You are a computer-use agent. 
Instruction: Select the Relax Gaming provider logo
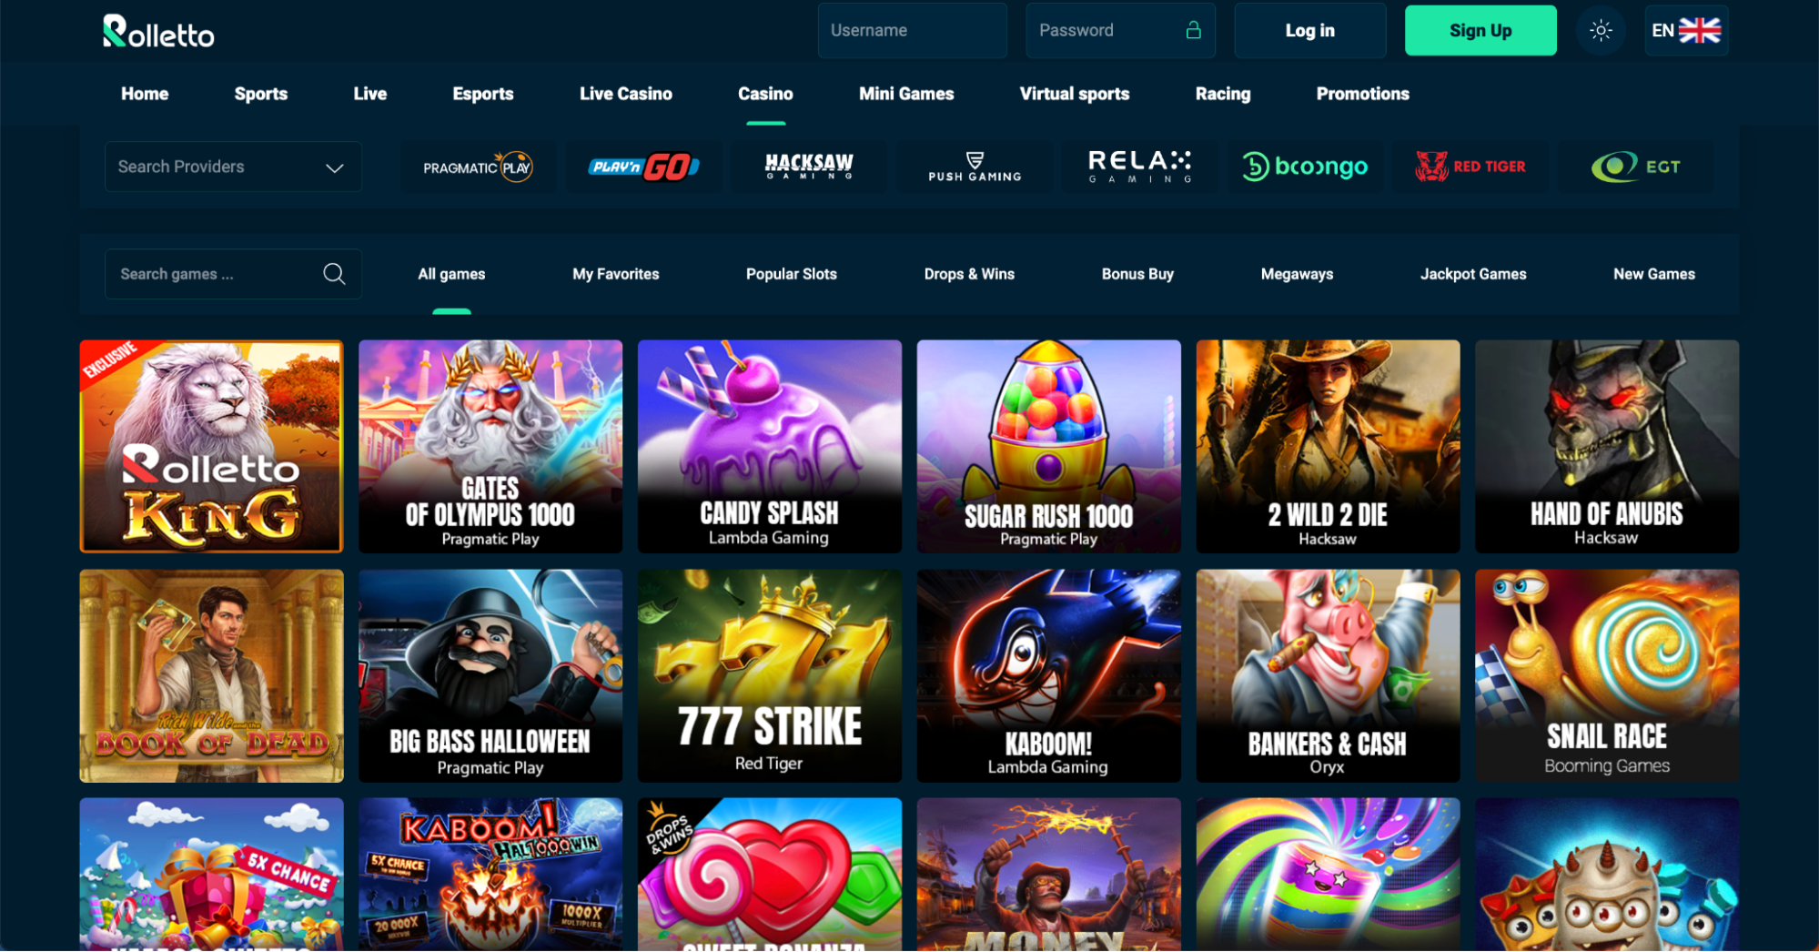tap(1140, 167)
